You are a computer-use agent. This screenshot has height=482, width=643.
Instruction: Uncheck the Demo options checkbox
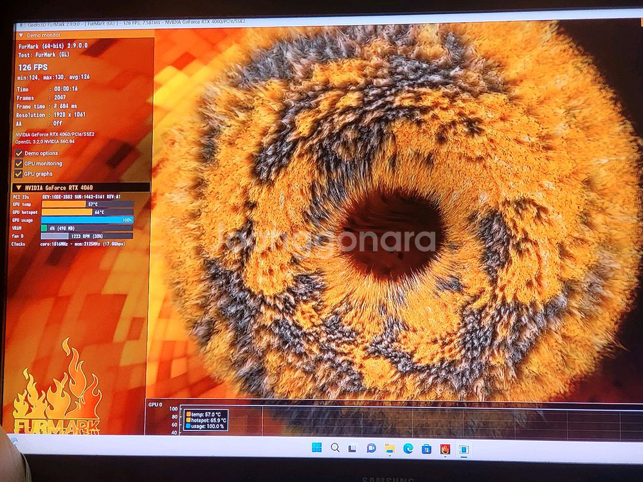19,154
